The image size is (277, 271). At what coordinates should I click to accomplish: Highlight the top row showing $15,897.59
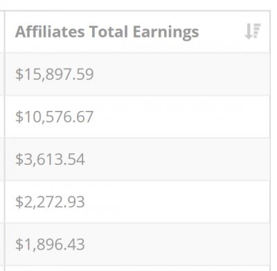point(137,74)
